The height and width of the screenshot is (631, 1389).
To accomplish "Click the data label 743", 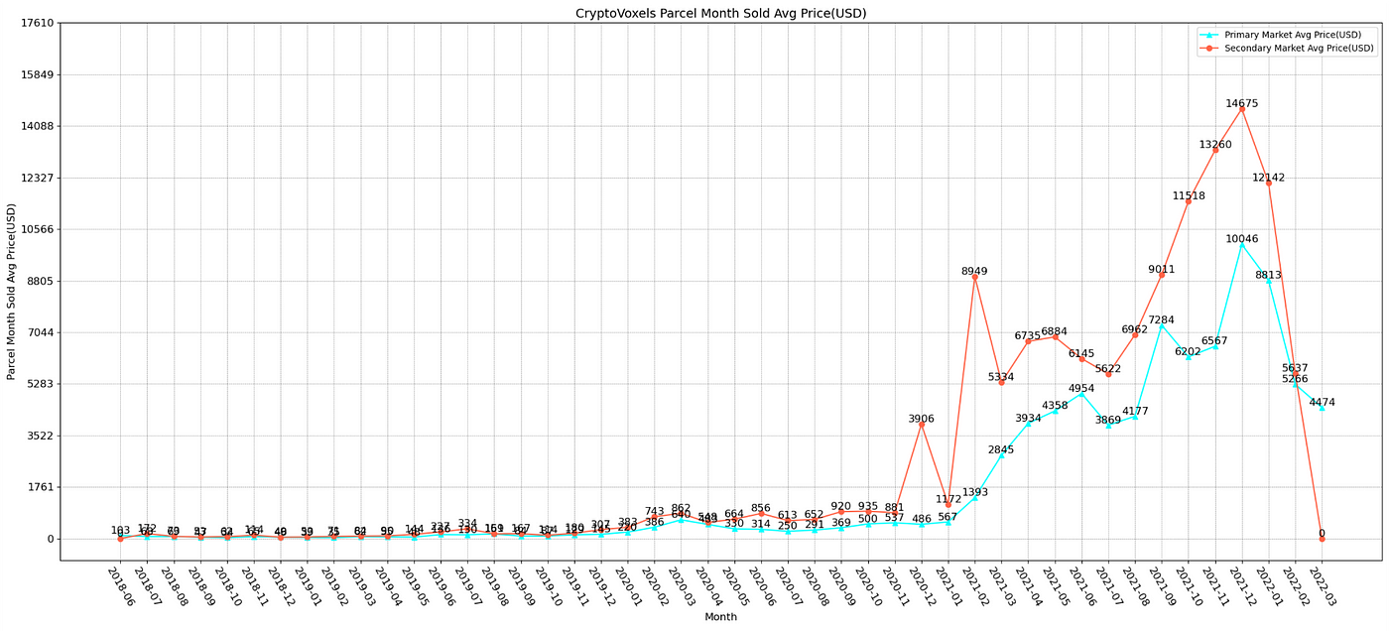I will pyautogui.click(x=654, y=511).
